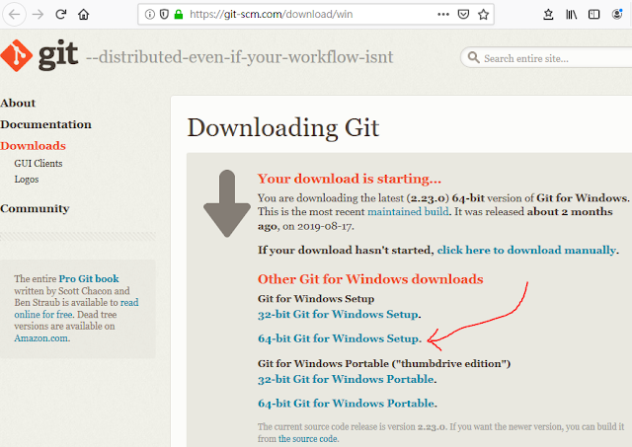Open tracking protection shield icon

[x=164, y=15]
